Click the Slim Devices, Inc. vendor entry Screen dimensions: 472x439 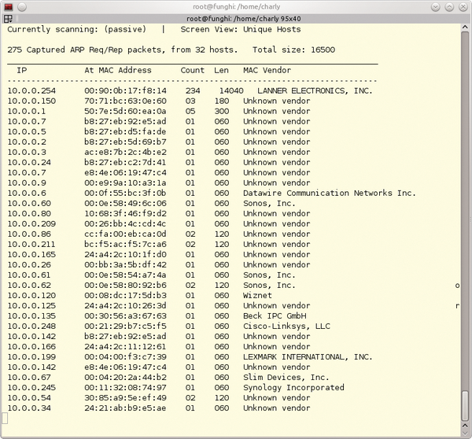(x=286, y=378)
